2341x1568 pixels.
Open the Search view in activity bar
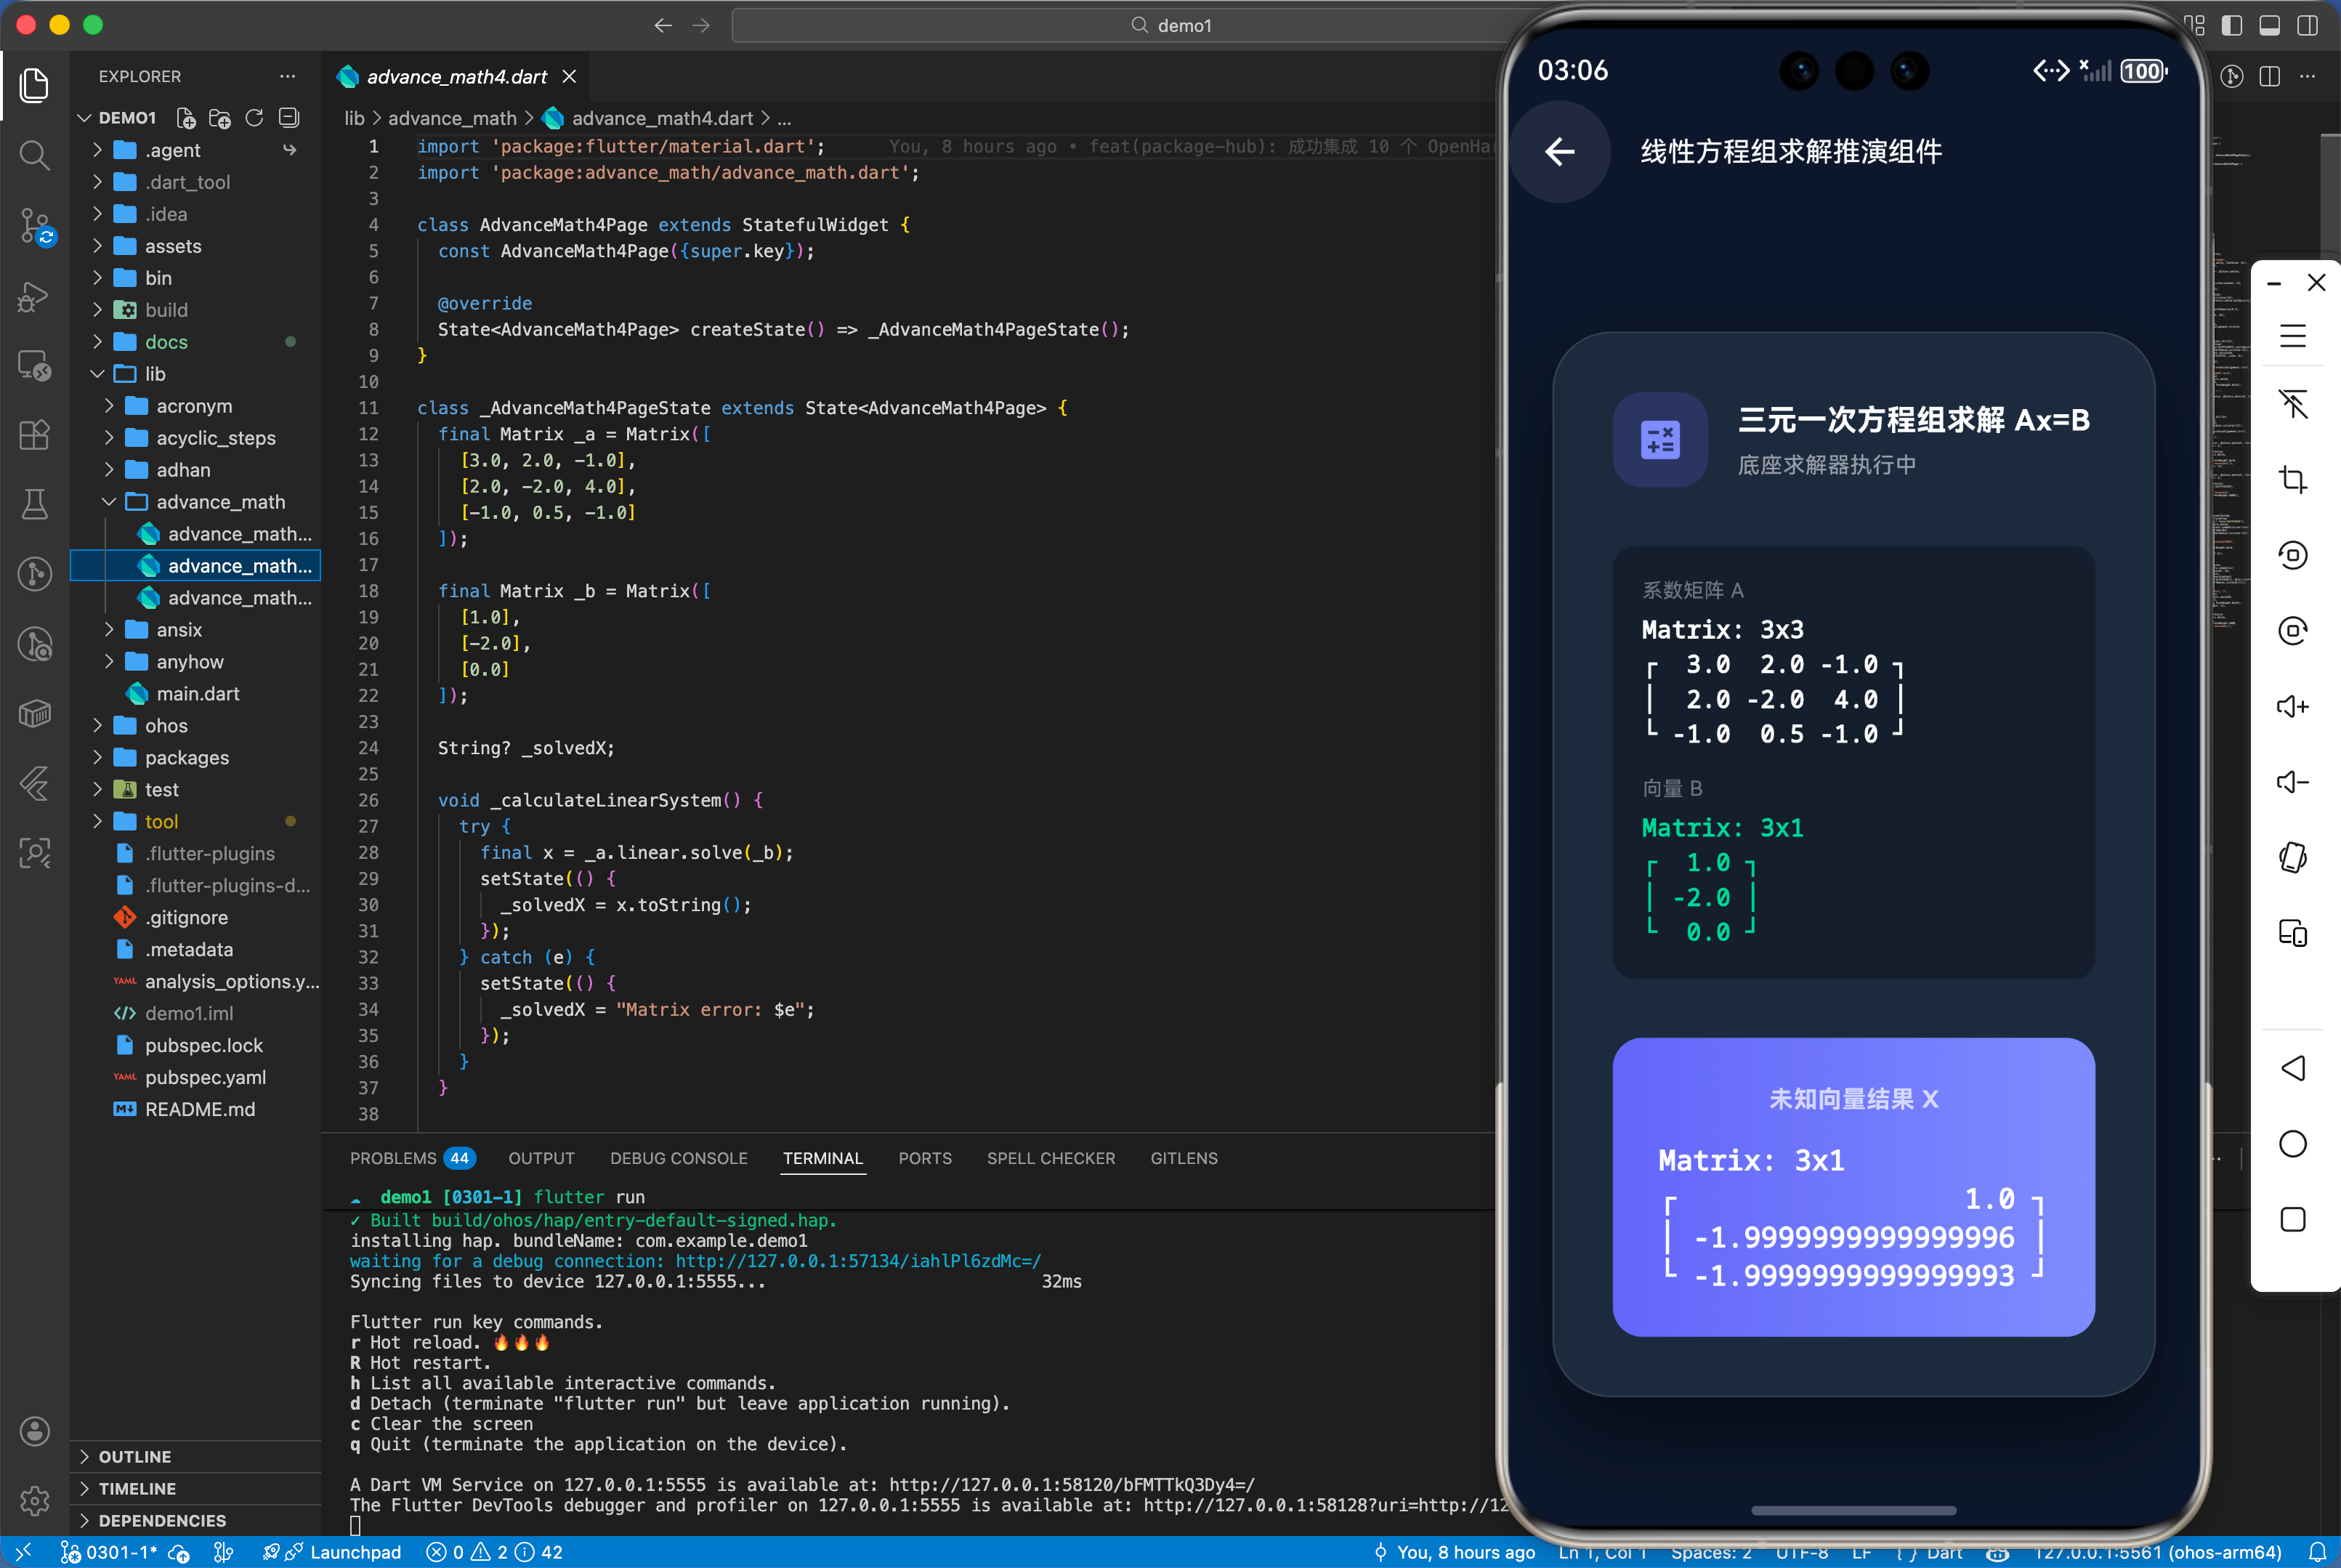click(x=34, y=155)
